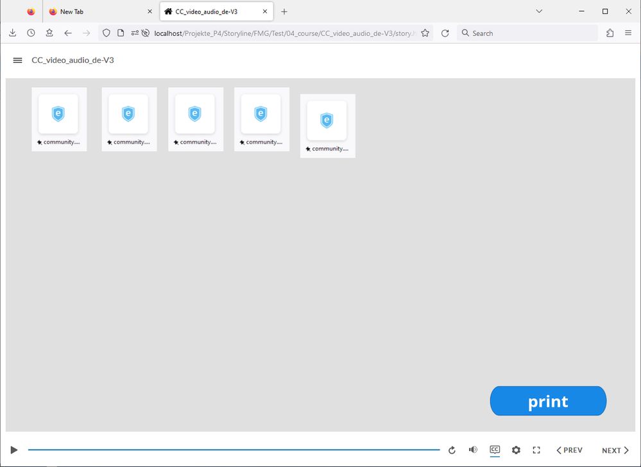Click the CC_video_audio_de-V3 course title text

click(73, 60)
